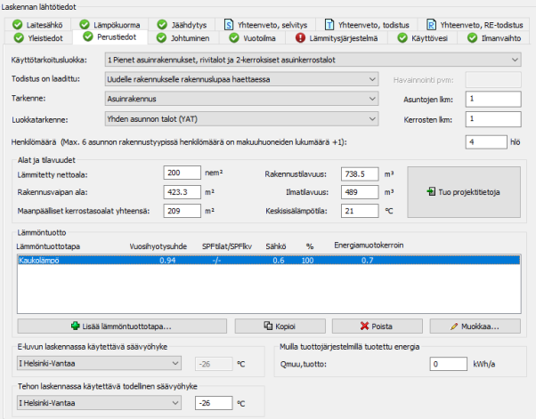The width and height of the screenshot is (536, 419).
Task: Open the Todistus on laadittu dropdown
Action: [x=371, y=79]
